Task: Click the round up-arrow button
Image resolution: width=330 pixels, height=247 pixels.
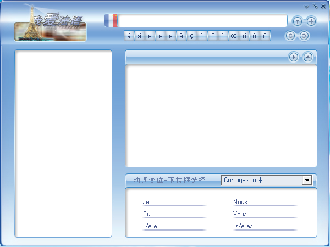Action: 308,57
